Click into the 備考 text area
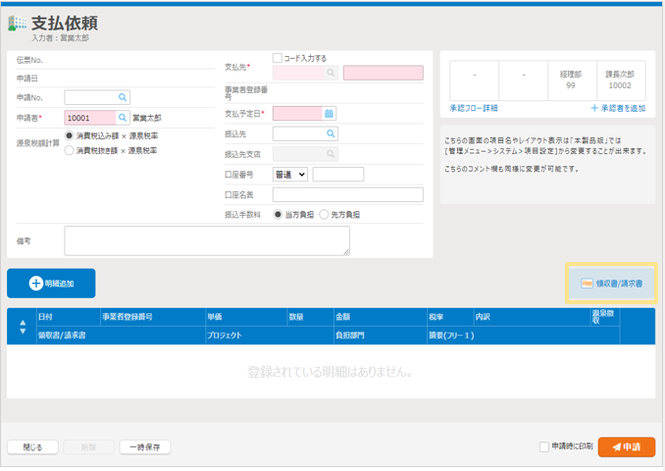 (x=207, y=240)
